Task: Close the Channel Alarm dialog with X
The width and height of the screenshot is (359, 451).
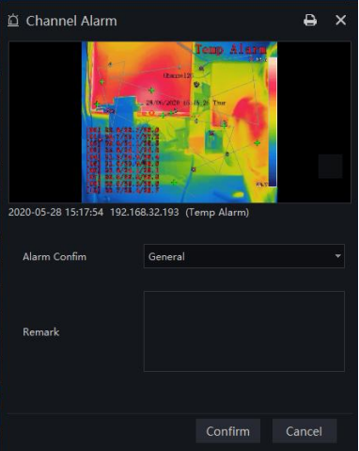Action: (x=340, y=21)
